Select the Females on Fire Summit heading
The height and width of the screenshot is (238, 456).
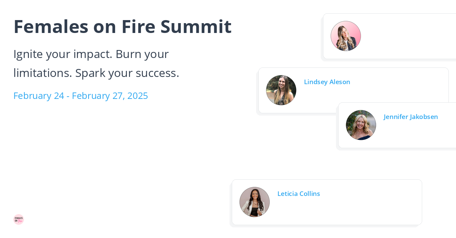pos(122,26)
